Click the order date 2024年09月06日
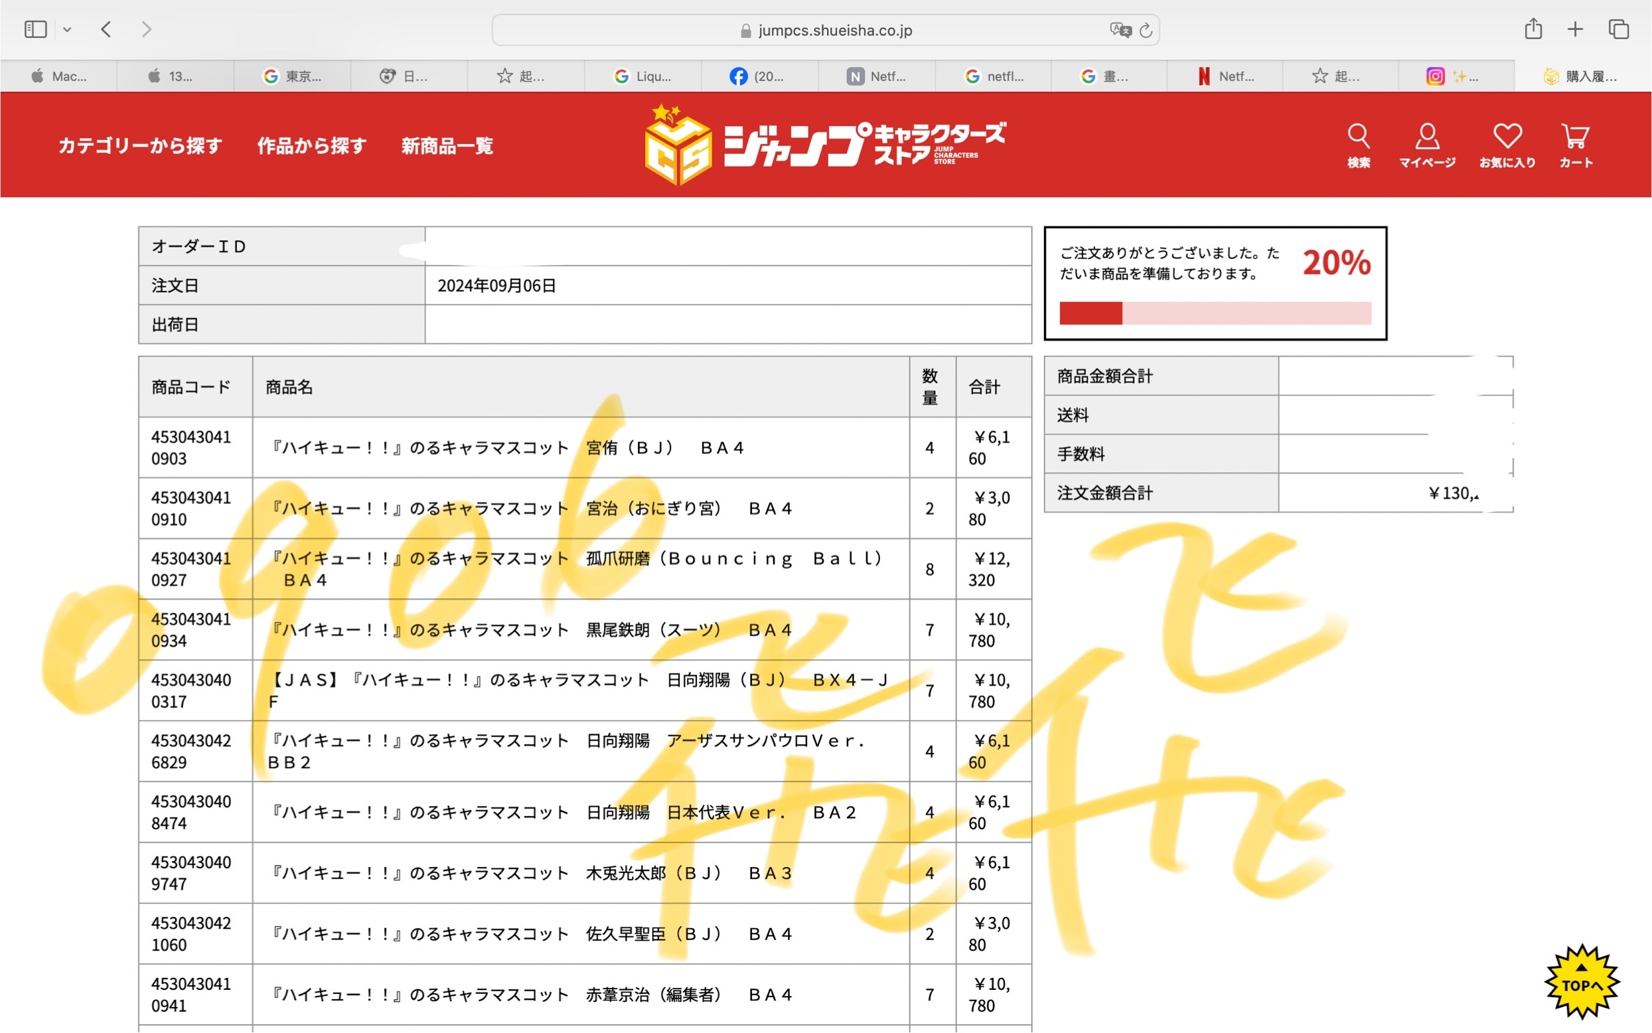The height and width of the screenshot is (1033, 1652). pyautogui.click(x=496, y=285)
